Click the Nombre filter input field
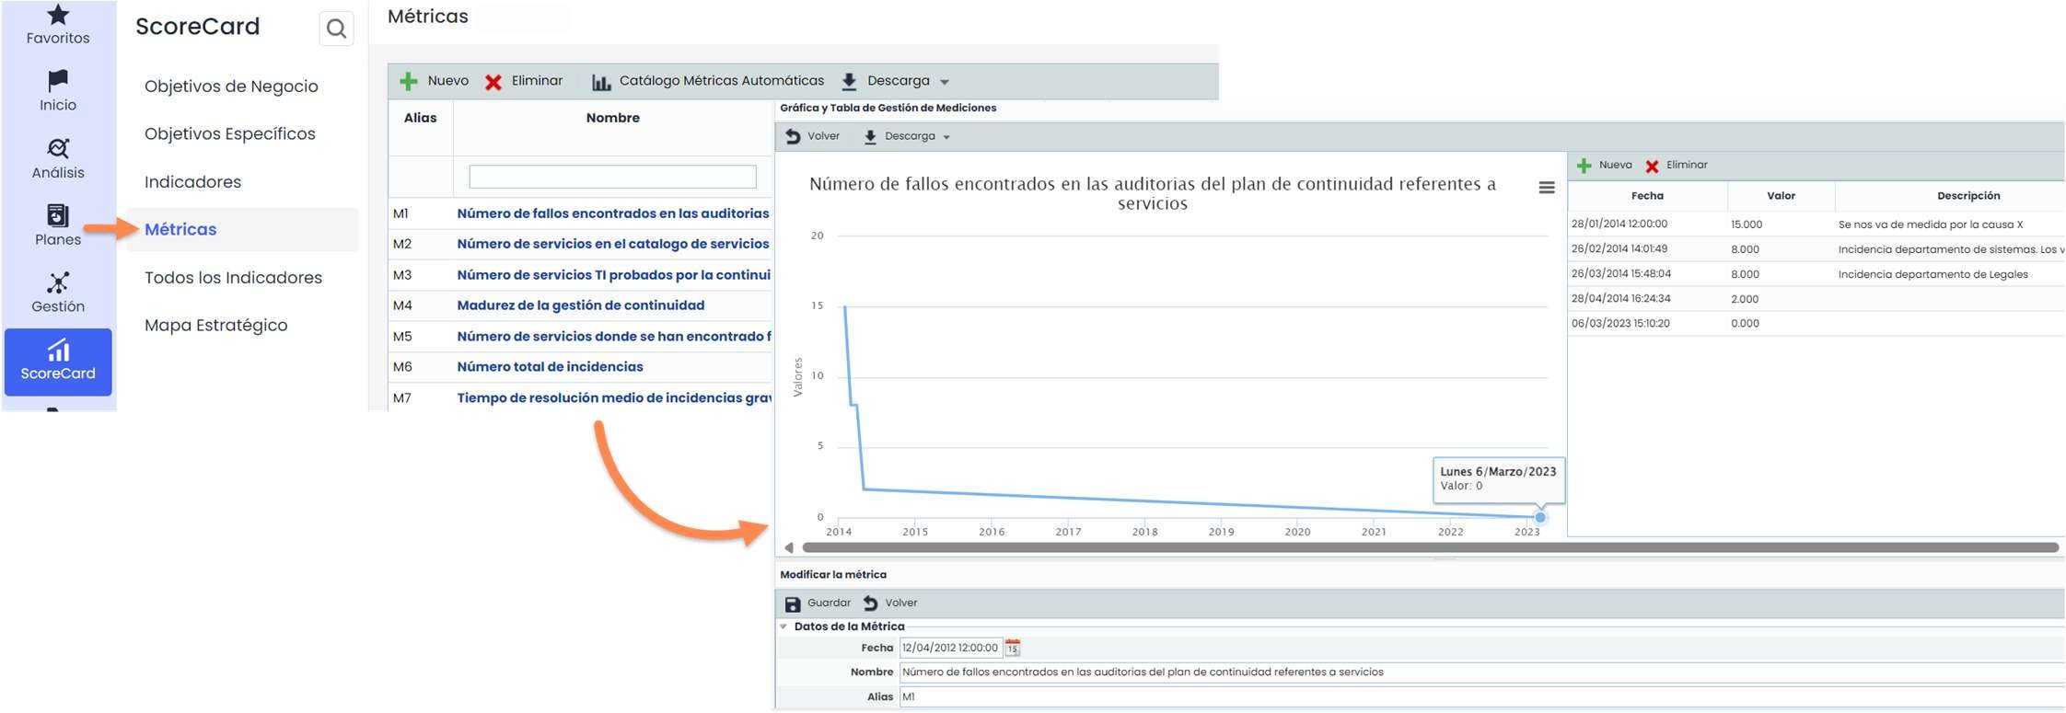Screen dimensions: 2066x713 [612, 177]
